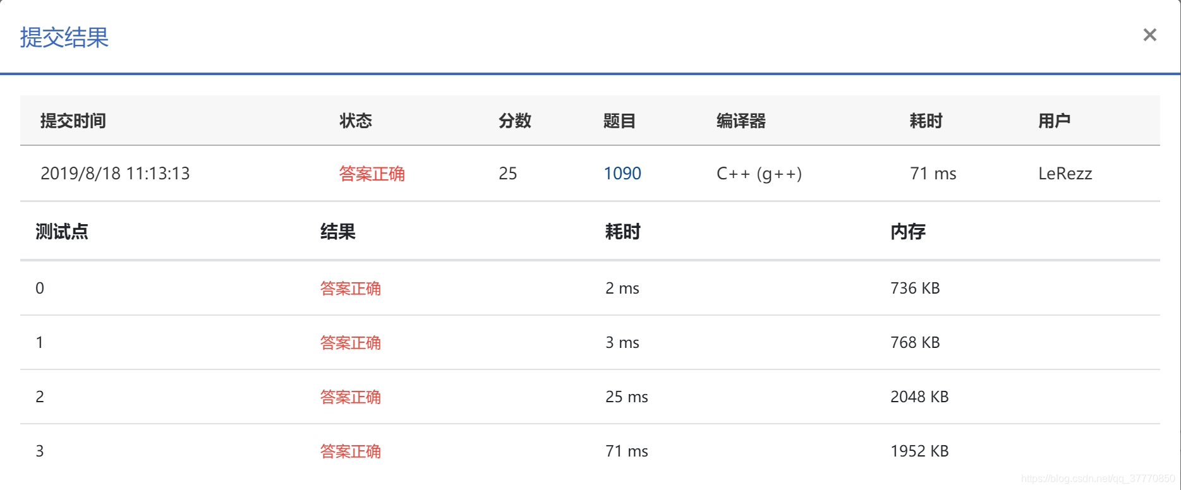
Task: Click 答案正确 result for test point 0
Action: (351, 289)
